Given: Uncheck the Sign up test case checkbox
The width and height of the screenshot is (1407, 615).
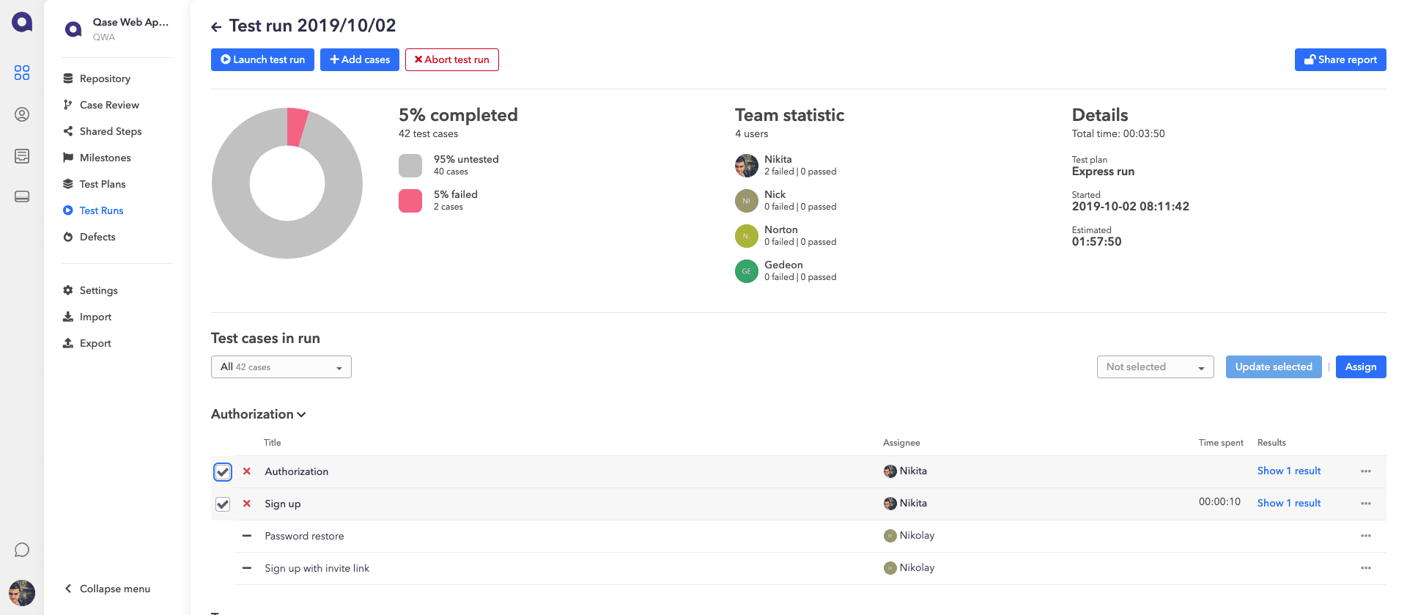Looking at the screenshot, I should pyautogui.click(x=223, y=504).
